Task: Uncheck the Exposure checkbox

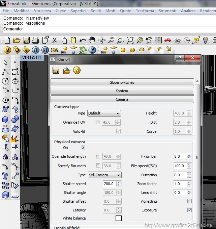Action: pyautogui.click(x=189, y=210)
